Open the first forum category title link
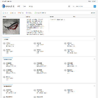Image resolution: width=98 pixels, height=98 pixels. pos(6,39)
